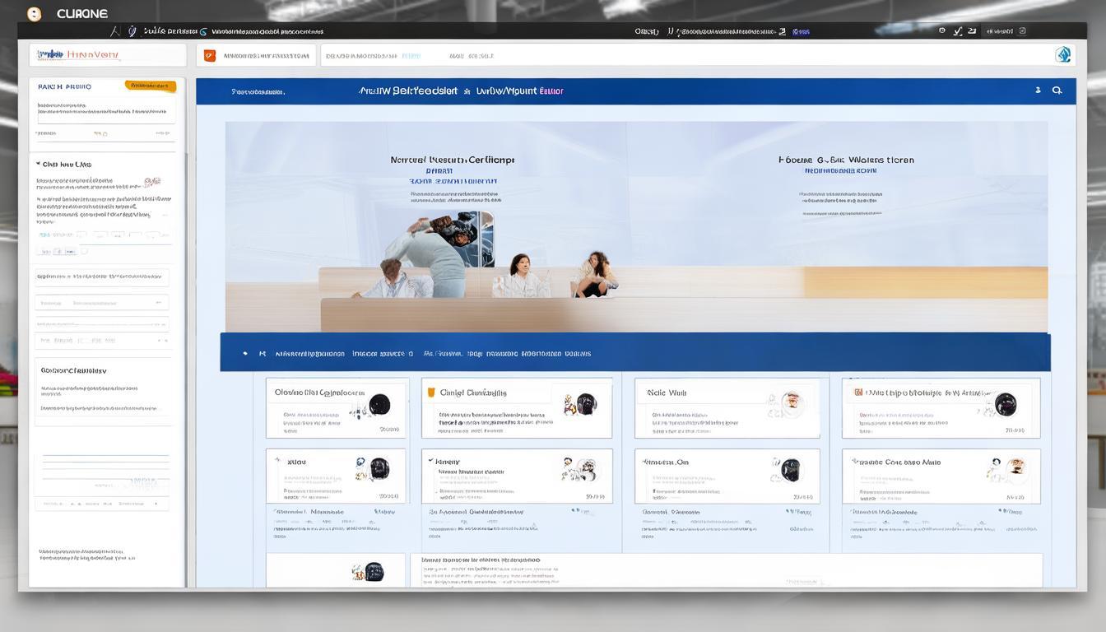Click the orange button in left sidebar header
This screenshot has width=1106, height=632.
coord(150,86)
